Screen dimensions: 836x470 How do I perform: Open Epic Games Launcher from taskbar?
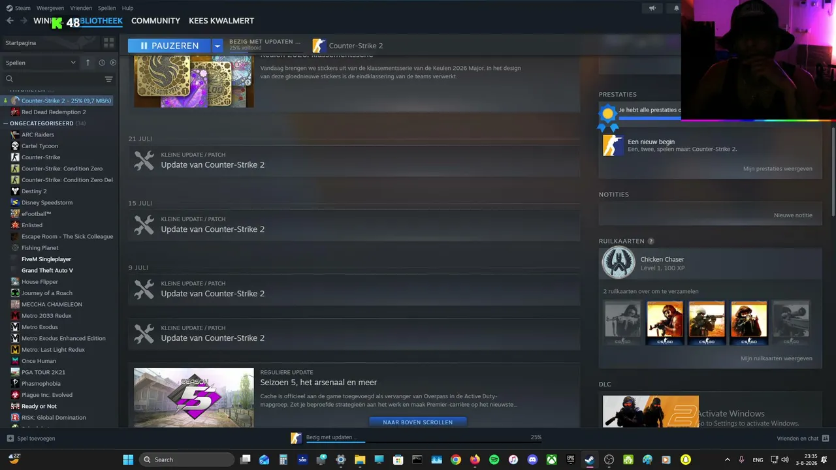pos(570,460)
